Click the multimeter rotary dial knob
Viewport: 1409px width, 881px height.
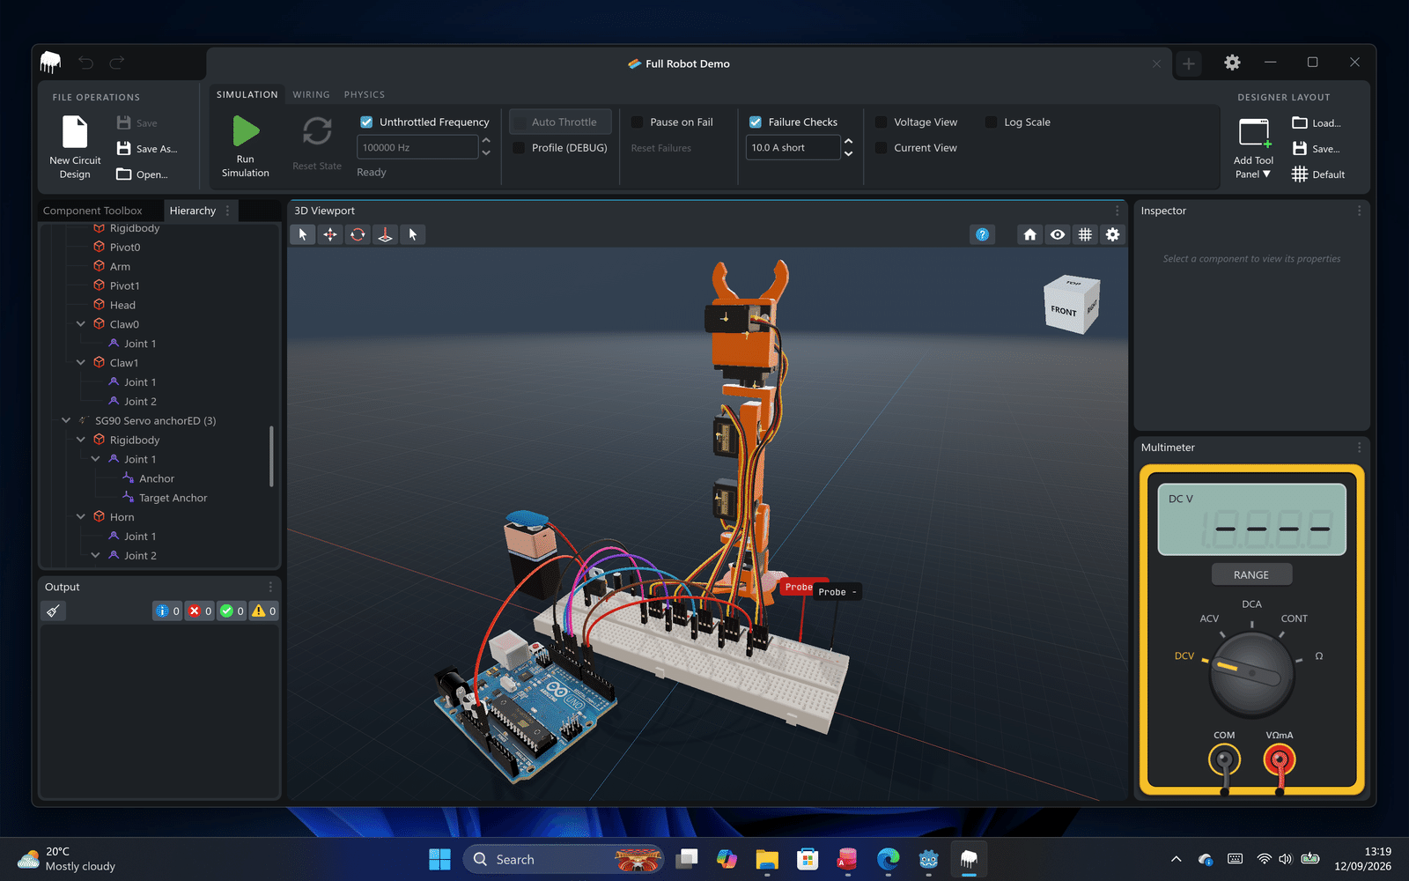click(x=1251, y=674)
